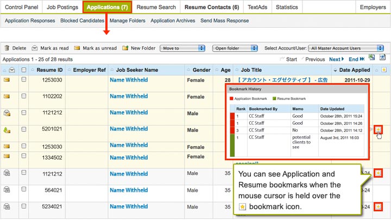Open the Employers tab
Screen dimensions: 391x220
[x=373, y=7]
